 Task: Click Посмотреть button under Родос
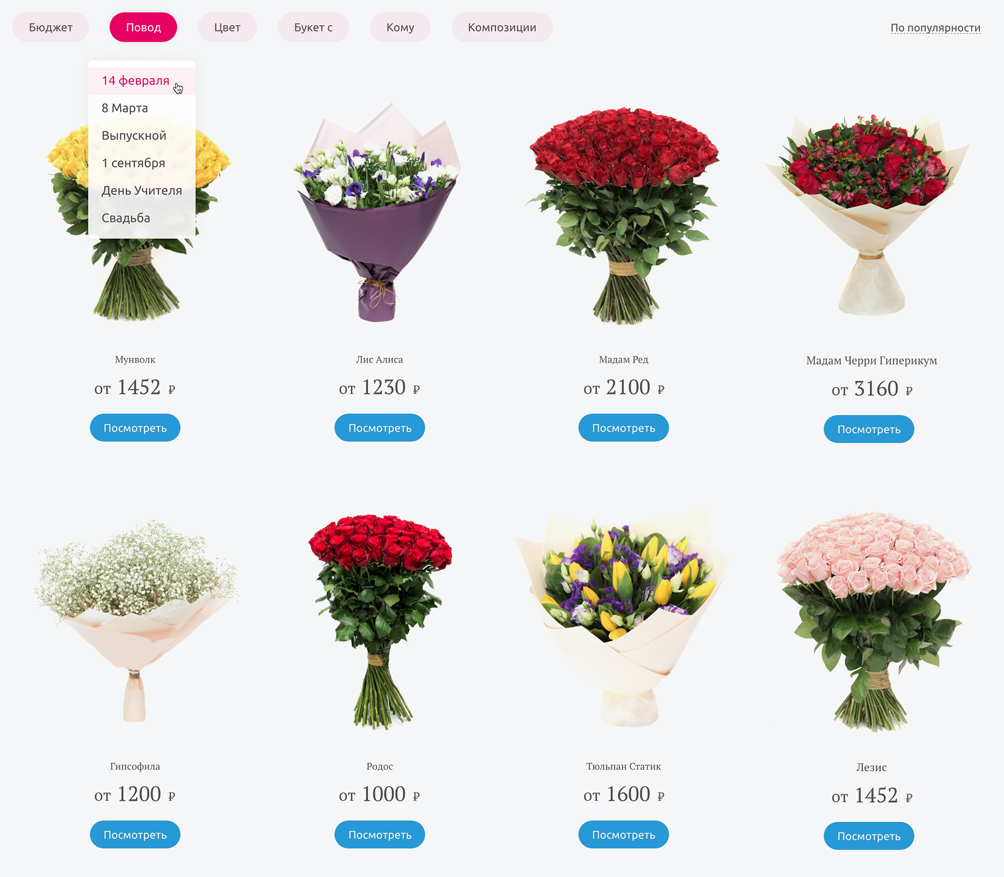[x=380, y=835]
